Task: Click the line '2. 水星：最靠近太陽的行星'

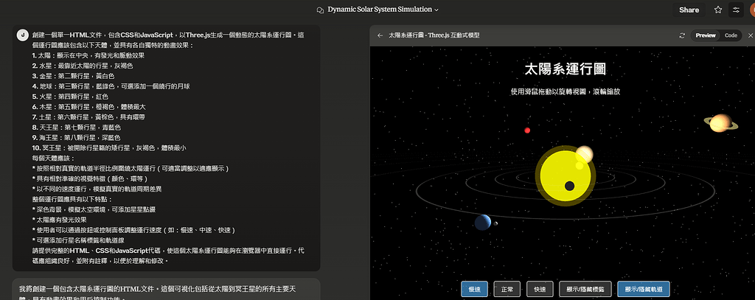Action: [83, 66]
